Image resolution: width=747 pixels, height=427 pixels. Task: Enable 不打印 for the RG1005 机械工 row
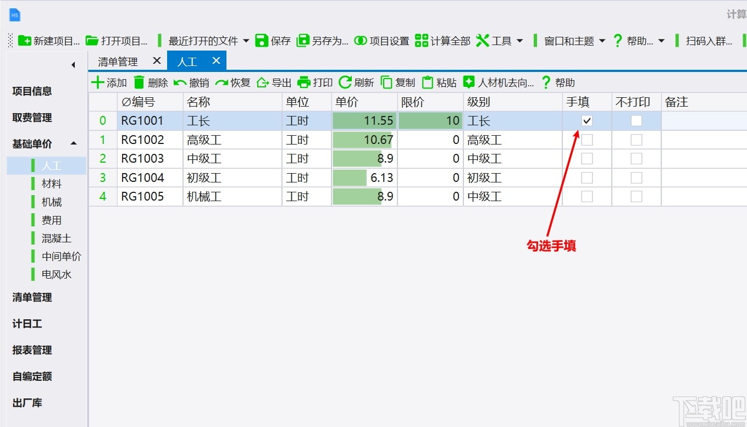(636, 196)
